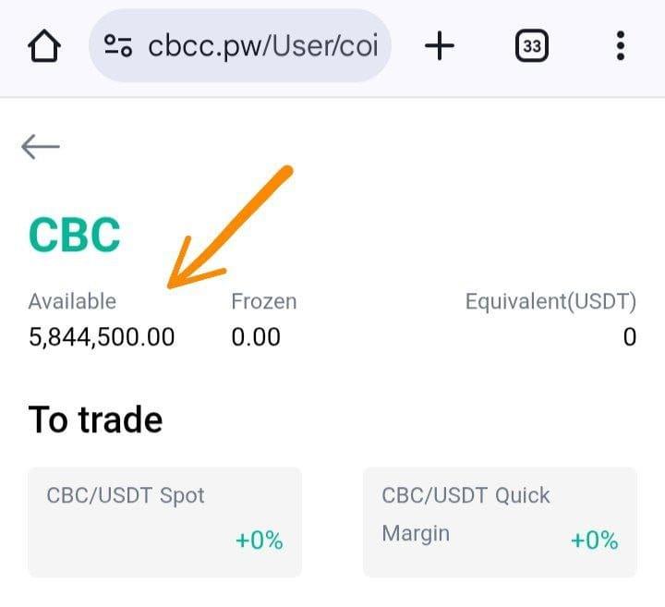The width and height of the screenshot is (665, 607).
Task: Tap the CBC coin heading
Action: click(x=75, y=235)
